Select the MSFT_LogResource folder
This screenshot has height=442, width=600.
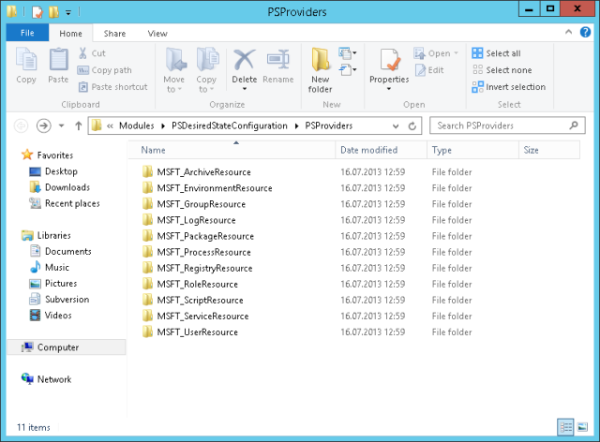coord(196,220)
